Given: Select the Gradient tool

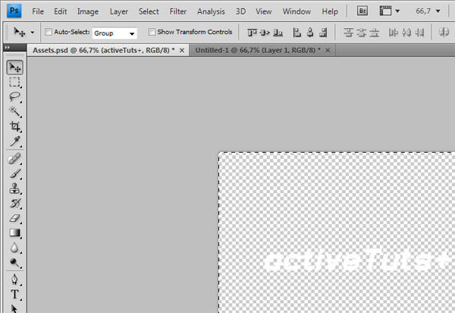Looking at the screenshot, I should (x=14, y=232).
